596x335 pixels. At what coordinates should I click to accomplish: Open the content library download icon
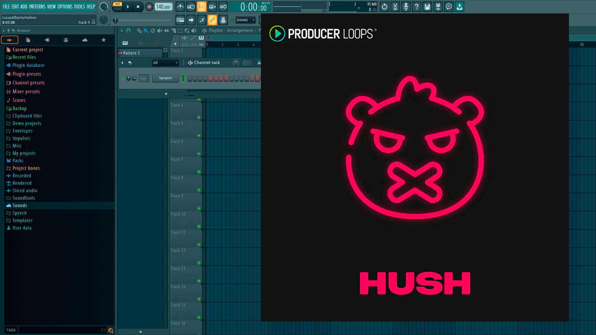coord(459,7)
